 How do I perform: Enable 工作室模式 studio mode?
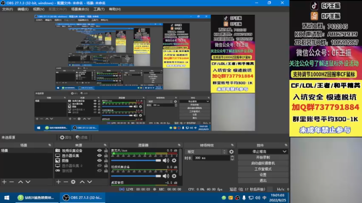pyautogui.click(x=263, y=169)
